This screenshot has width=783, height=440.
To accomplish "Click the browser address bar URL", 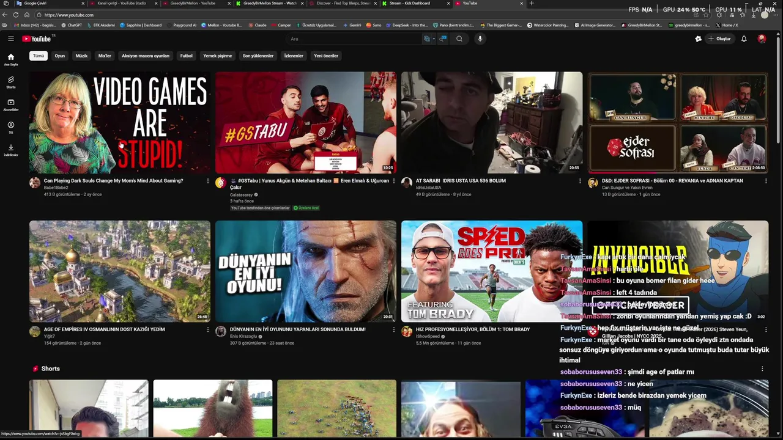I will 69,15.
